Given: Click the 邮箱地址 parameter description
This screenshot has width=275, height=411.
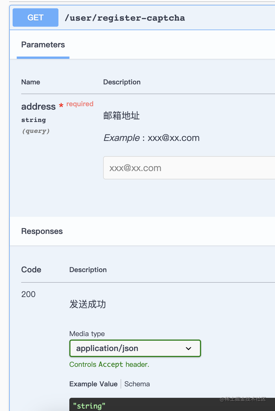Looking at the screenshot, I should [121, 116].
